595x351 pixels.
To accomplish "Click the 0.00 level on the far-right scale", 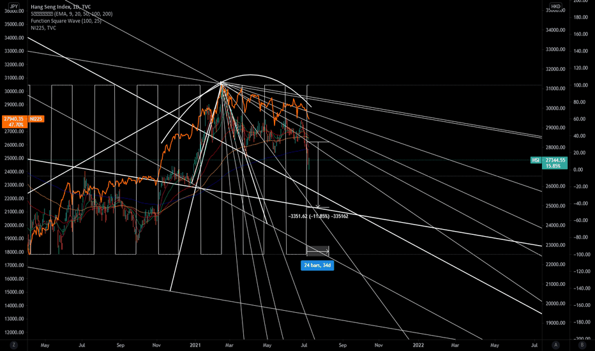I will coord(578,170).
